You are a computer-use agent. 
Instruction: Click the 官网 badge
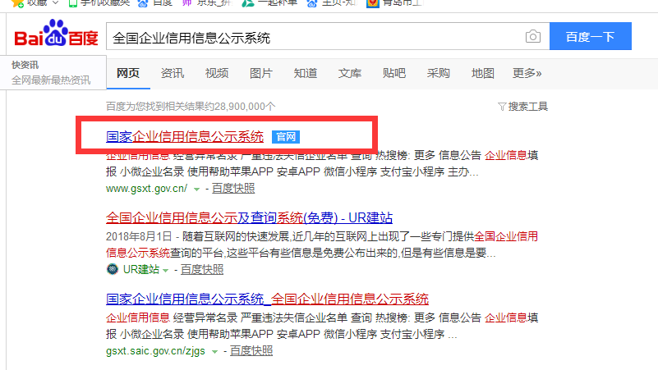click(286, 137)
